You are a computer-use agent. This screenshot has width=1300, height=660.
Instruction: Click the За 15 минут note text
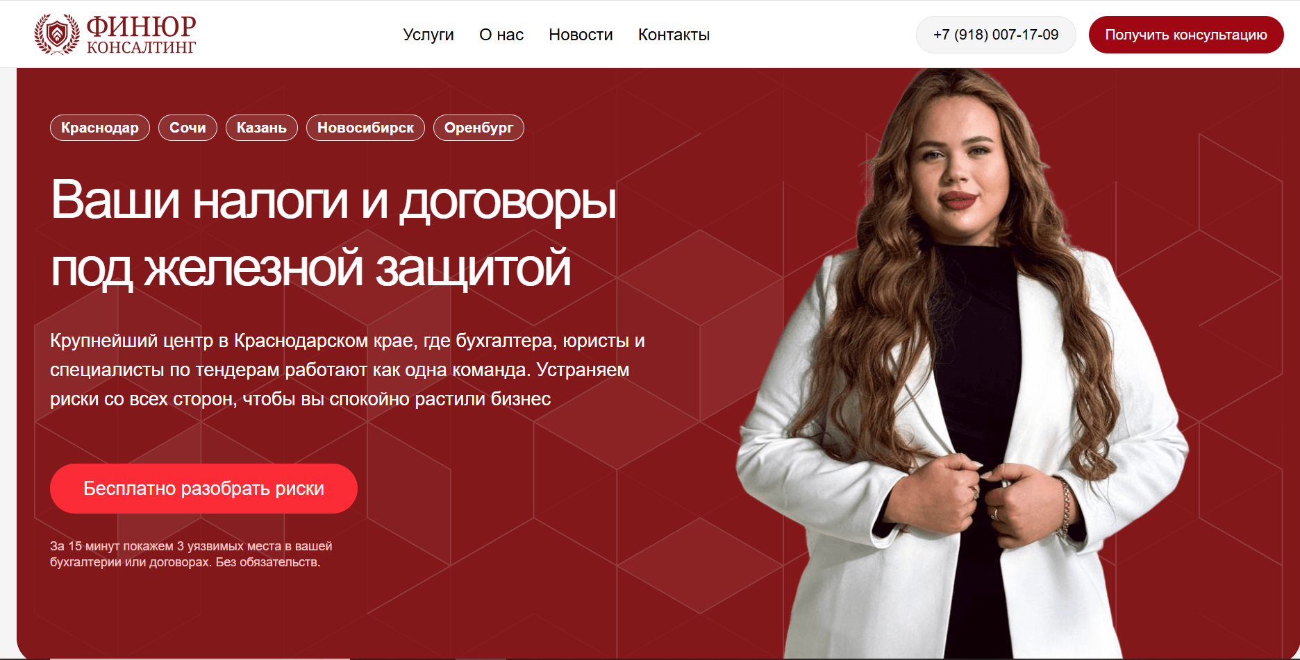click(191, 554)
